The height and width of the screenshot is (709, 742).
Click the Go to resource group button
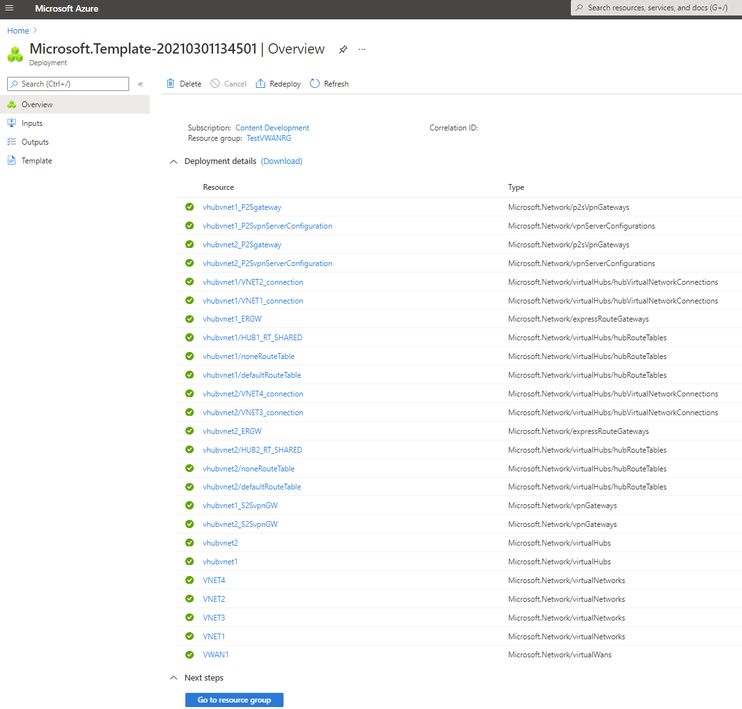point(234,699)
